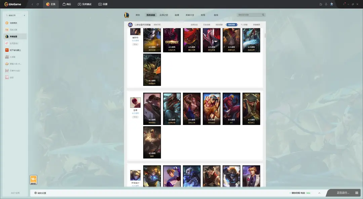Open the 直播 tab in the WeGame top bar
Screen dimensions: 363x199
(x=103, y=4)
